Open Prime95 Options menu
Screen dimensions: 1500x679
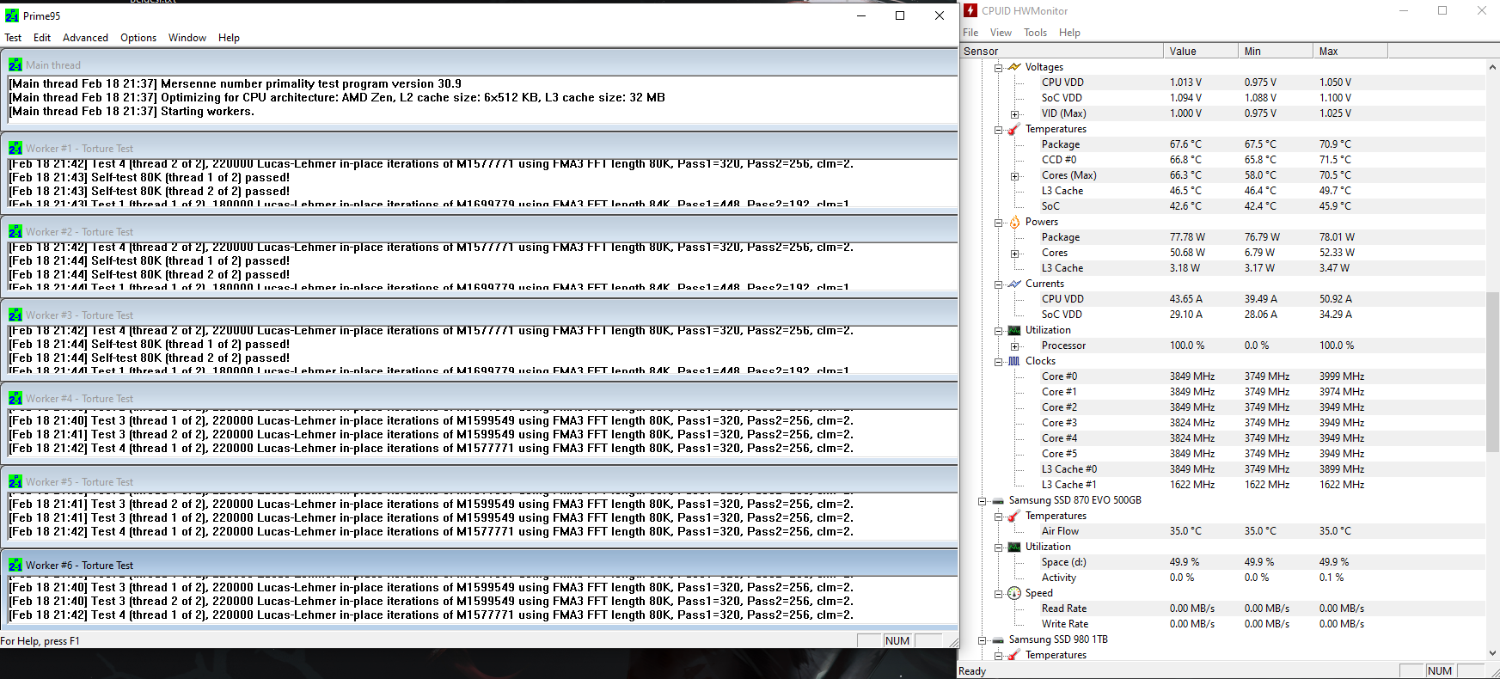click(x=138, y=38)
